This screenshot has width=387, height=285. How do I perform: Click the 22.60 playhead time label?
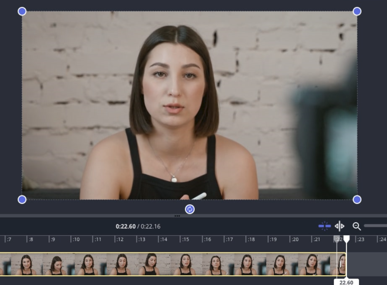tap(346, 282)
